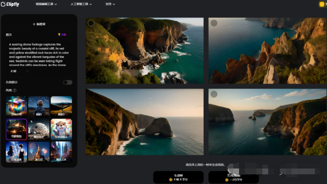Screen dimensions: 327x184
Task: Open the style help question-mark icon
Action: [x=15, y=91]
